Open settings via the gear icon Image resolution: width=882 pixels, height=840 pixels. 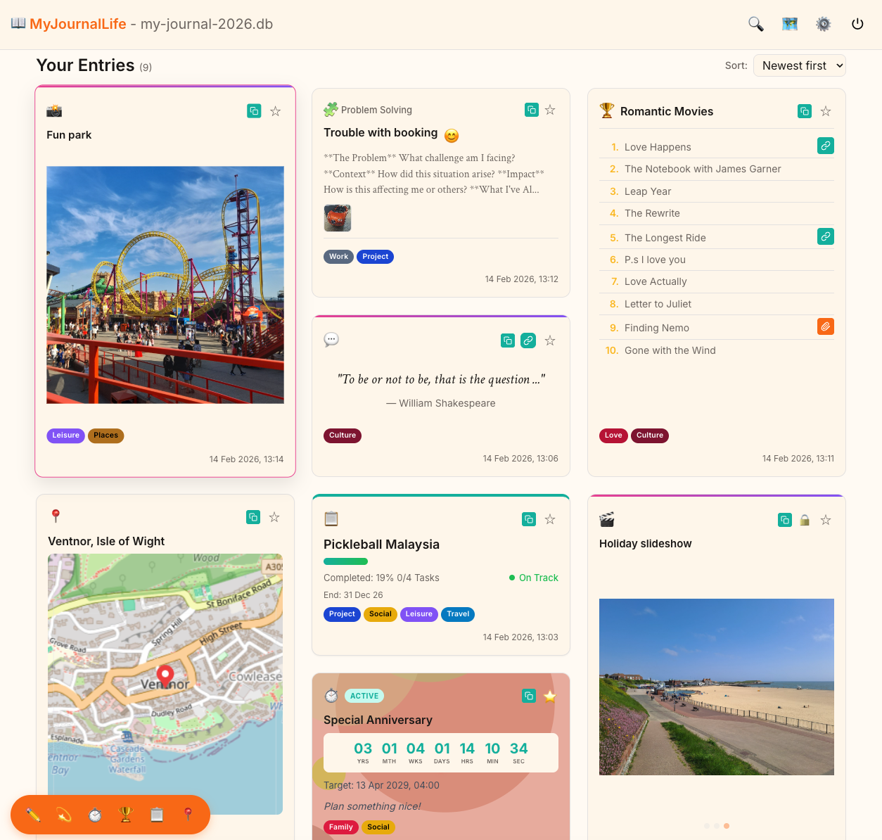(823, 23)
